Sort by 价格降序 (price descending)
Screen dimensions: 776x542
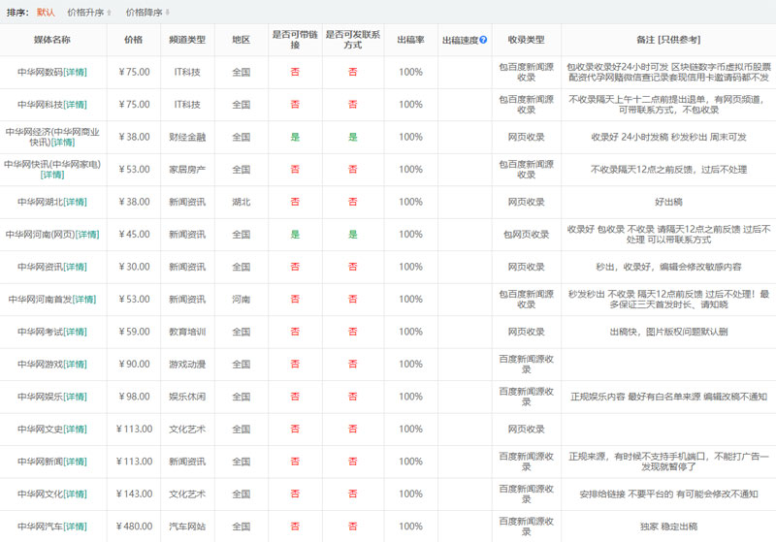(x=146, y=13)
